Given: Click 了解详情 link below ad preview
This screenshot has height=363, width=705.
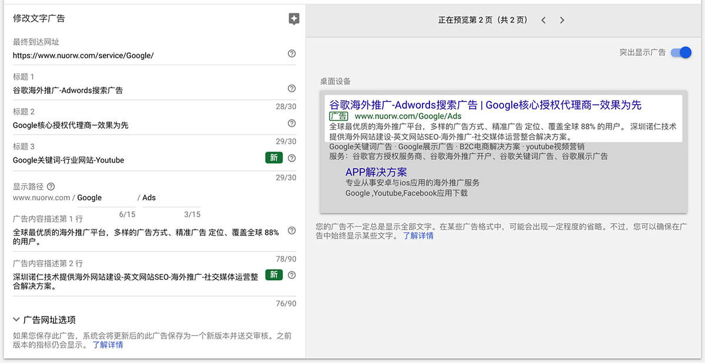Looking at the screenshot, I should click(x=418, y=236).
